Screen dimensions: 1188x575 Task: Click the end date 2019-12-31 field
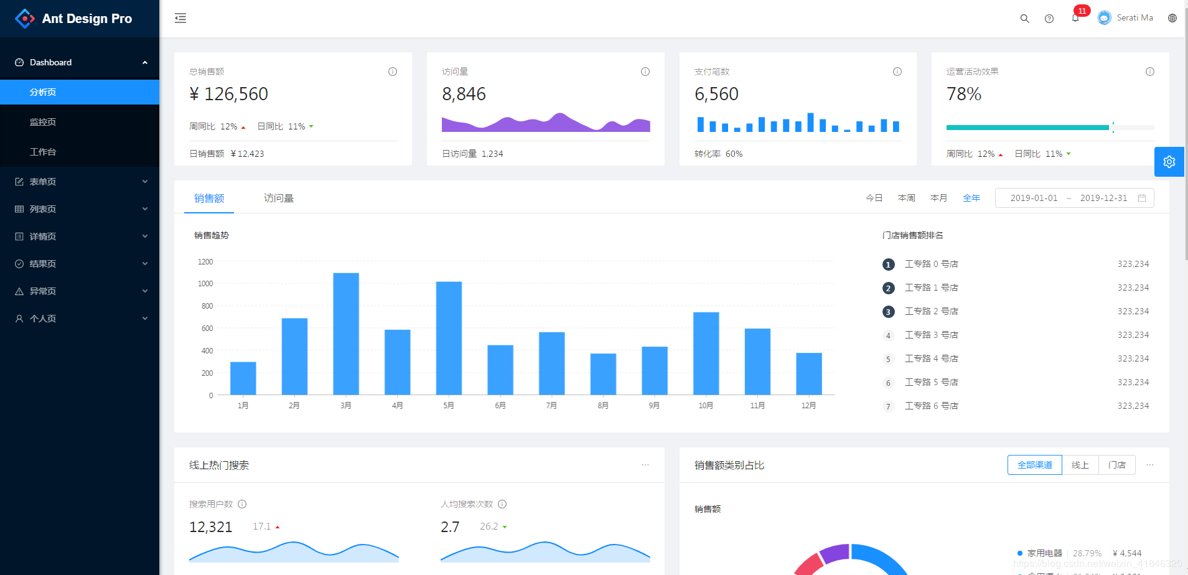pyautogui.click(x=1103, y=198)
